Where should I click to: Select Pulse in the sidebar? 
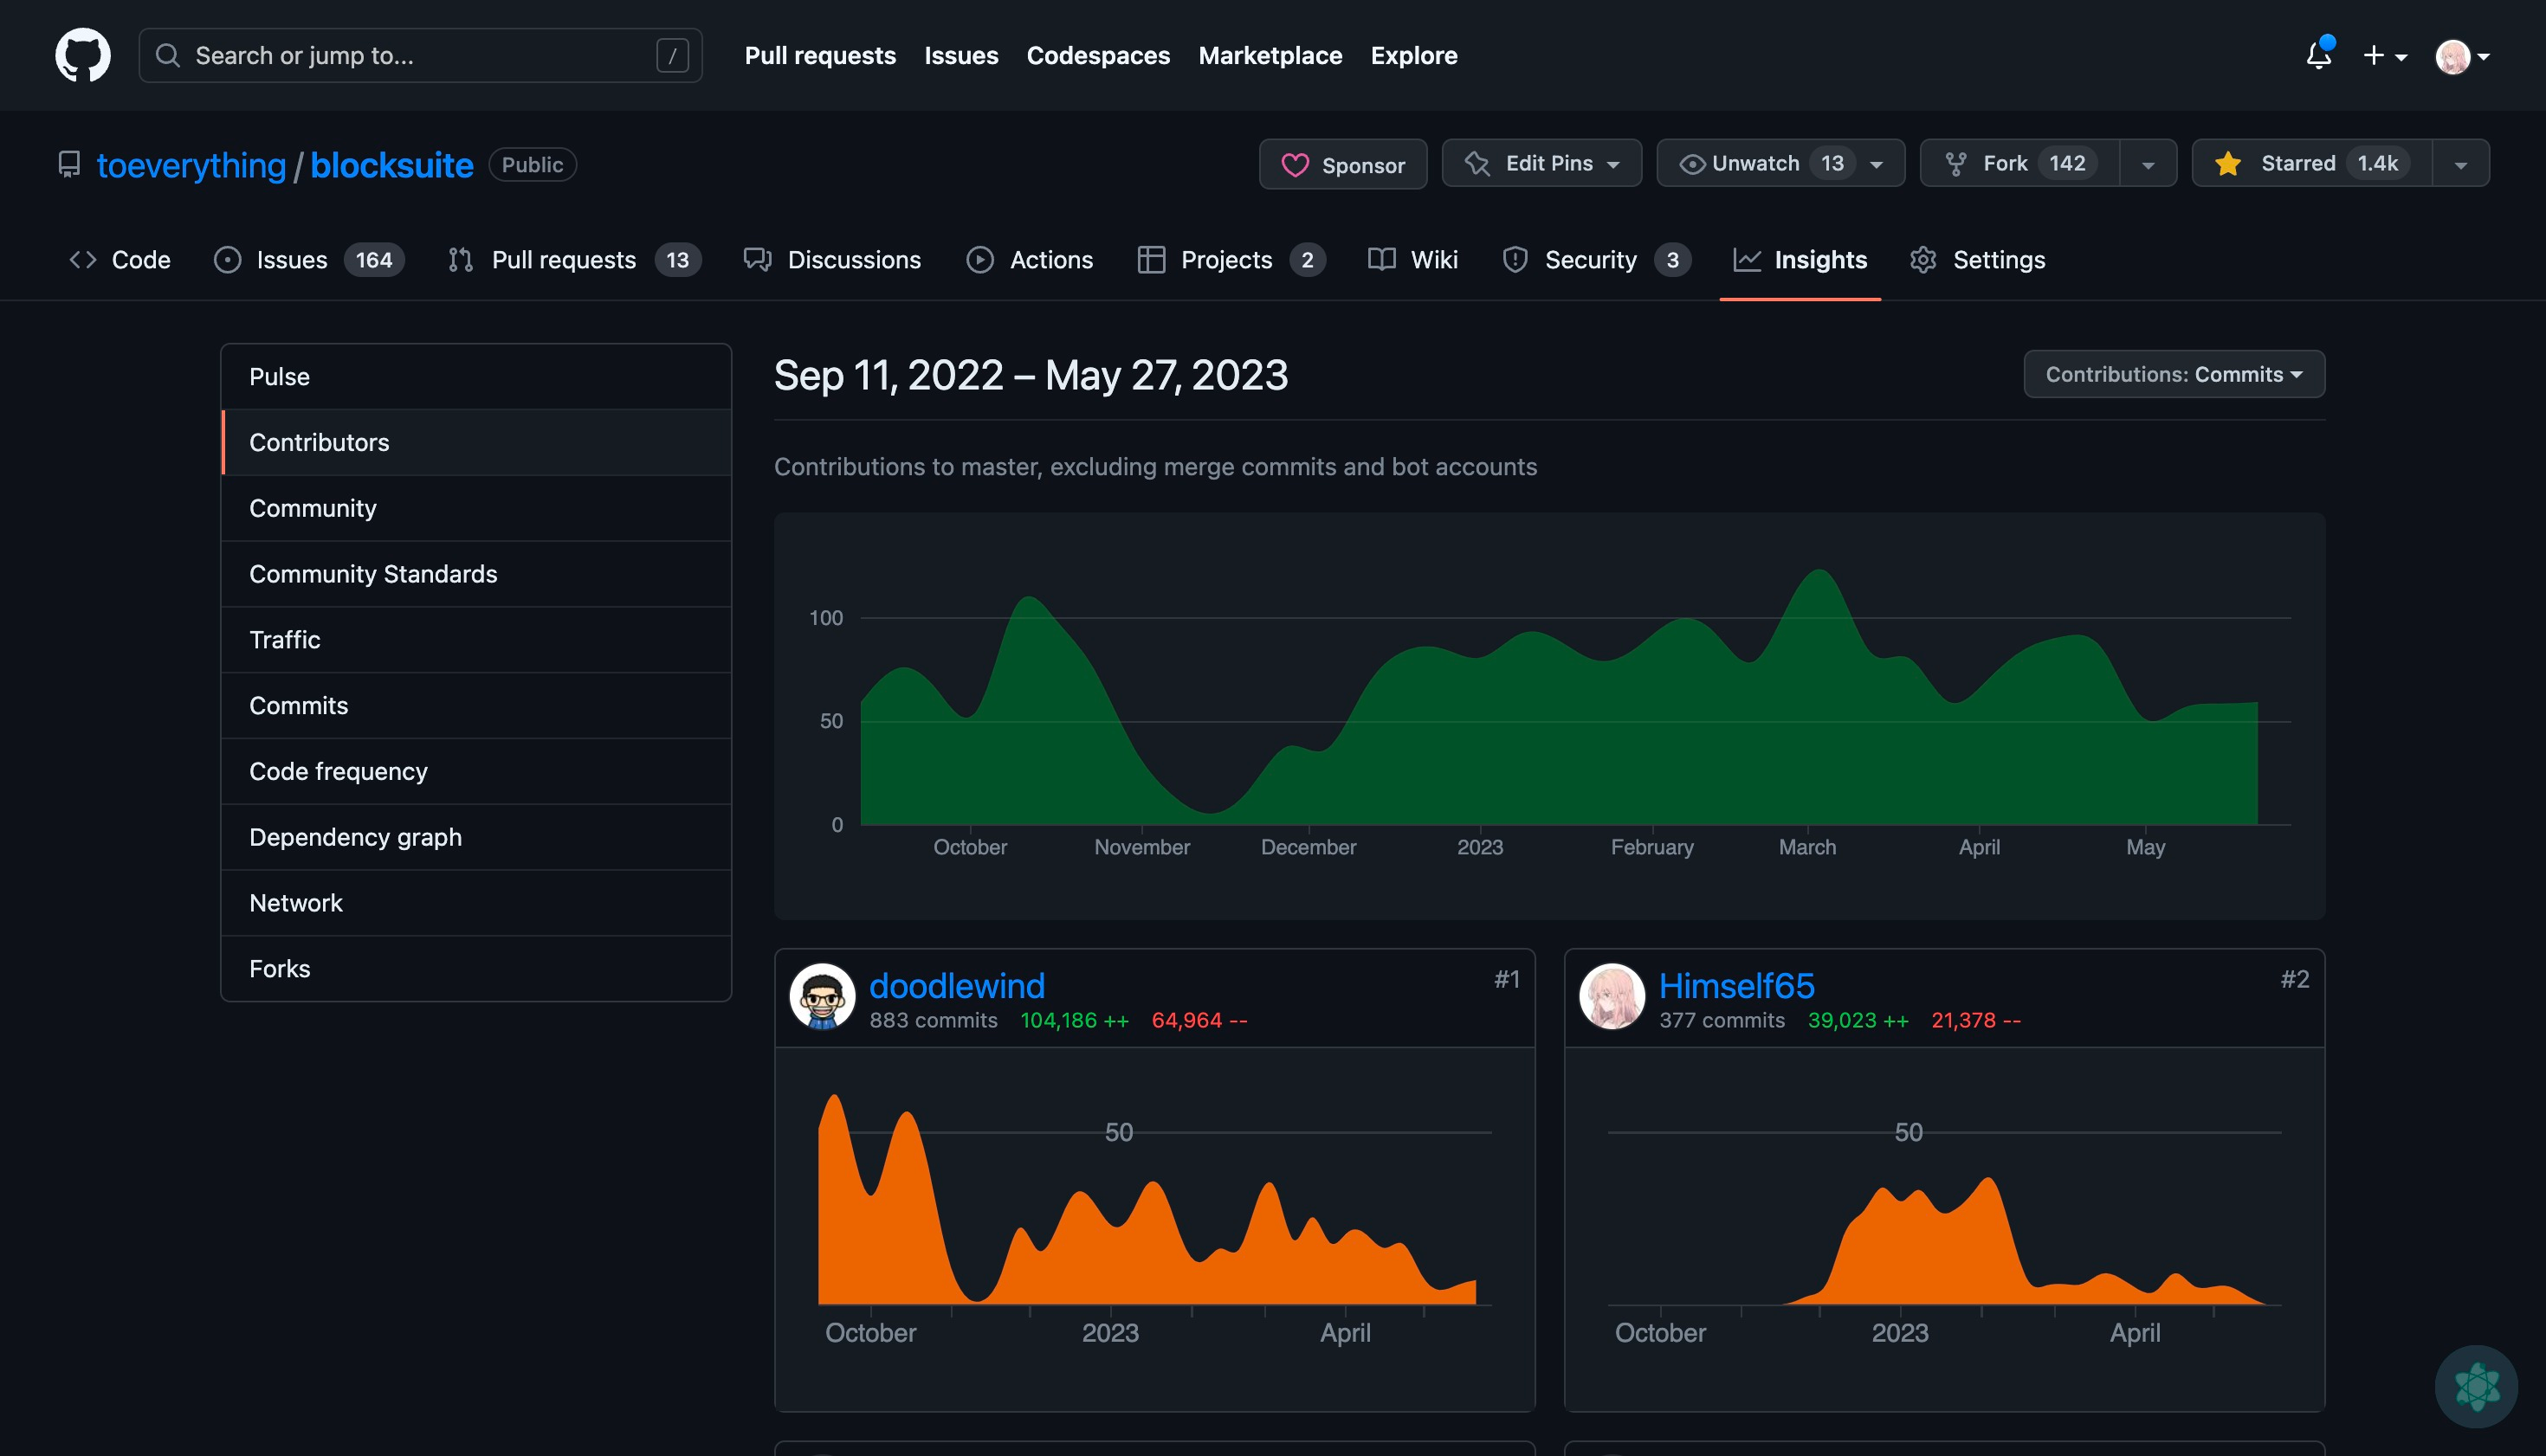click(476, 377)
